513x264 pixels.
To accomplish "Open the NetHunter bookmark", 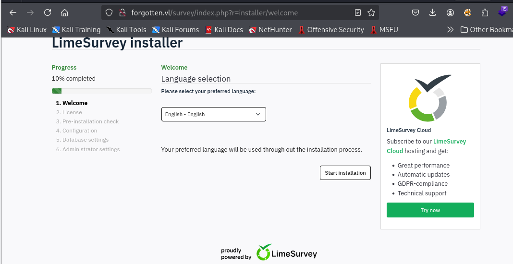I will point(270,30).
